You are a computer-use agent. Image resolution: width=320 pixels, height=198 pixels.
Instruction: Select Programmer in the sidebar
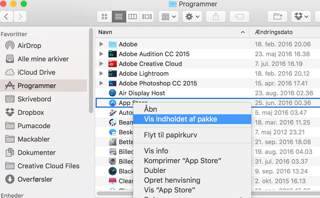(43, 86)
